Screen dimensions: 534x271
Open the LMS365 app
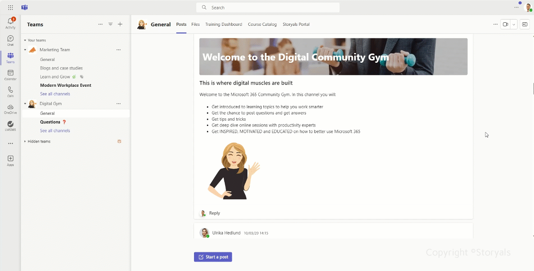click(x=10, y=126)
